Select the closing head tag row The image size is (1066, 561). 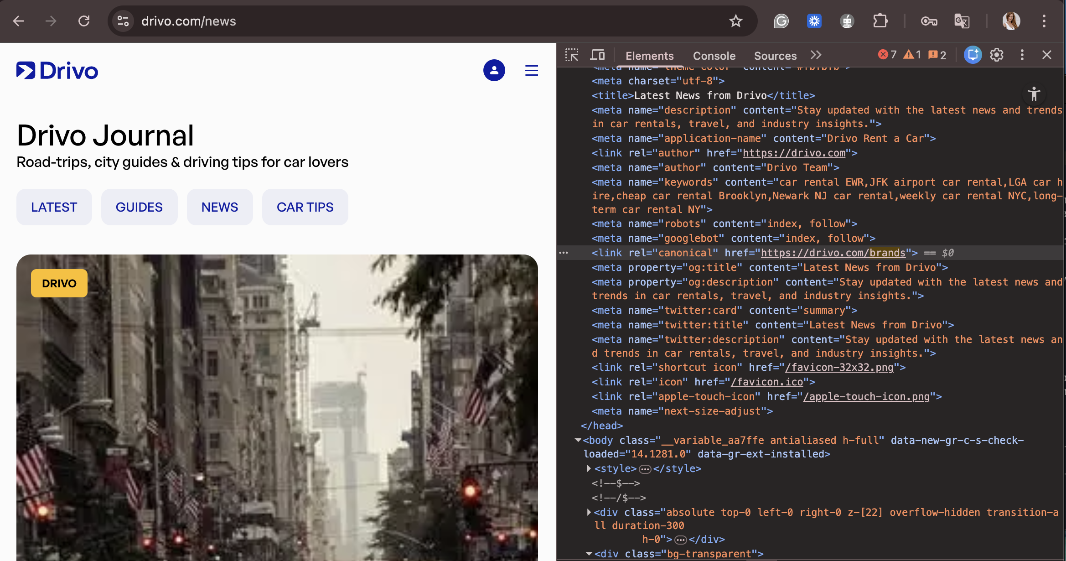(x=810, y=426)
